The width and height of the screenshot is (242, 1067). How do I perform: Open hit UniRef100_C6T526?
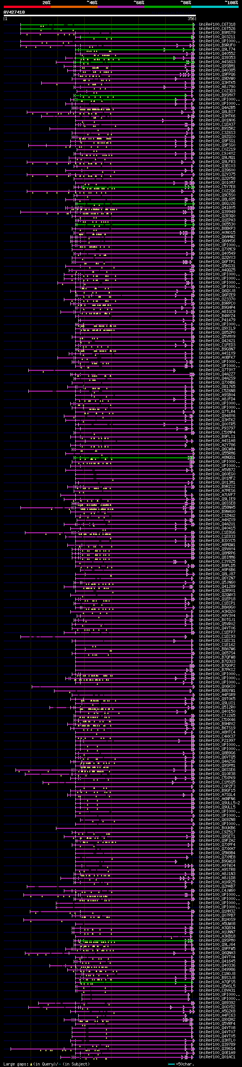[x=217, y=29]
